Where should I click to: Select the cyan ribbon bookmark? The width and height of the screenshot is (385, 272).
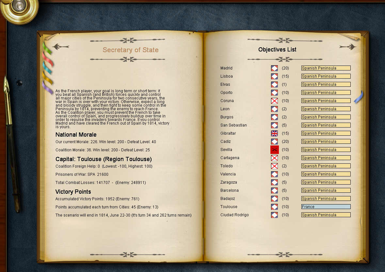48,69
